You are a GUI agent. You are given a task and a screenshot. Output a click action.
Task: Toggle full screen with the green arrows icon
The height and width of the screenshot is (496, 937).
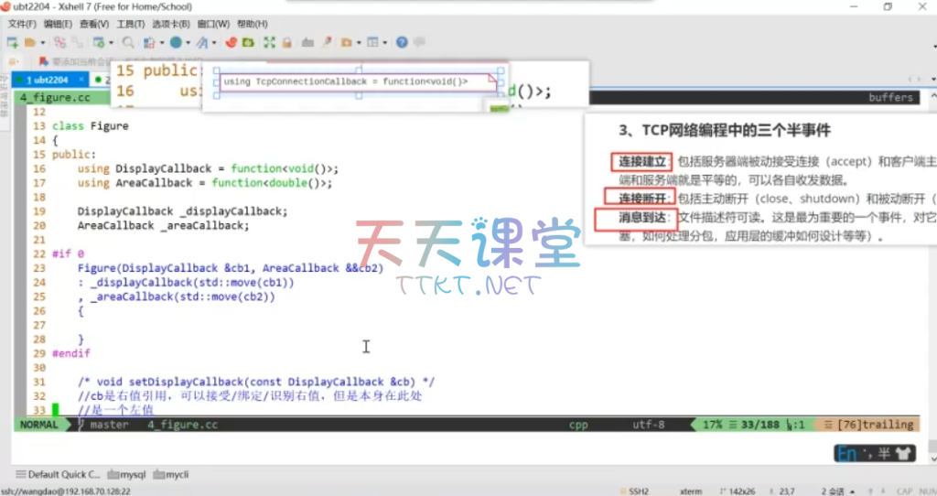click(x=269, y=42)
